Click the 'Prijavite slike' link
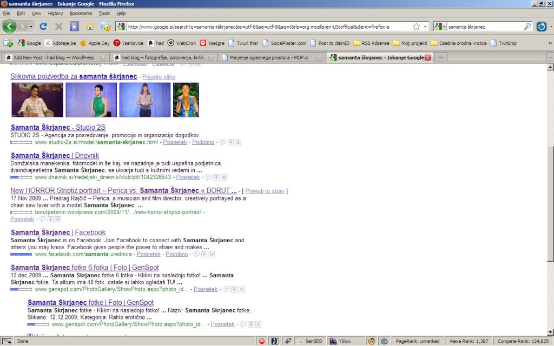This screenshot has width=554, height=346. 159,77
